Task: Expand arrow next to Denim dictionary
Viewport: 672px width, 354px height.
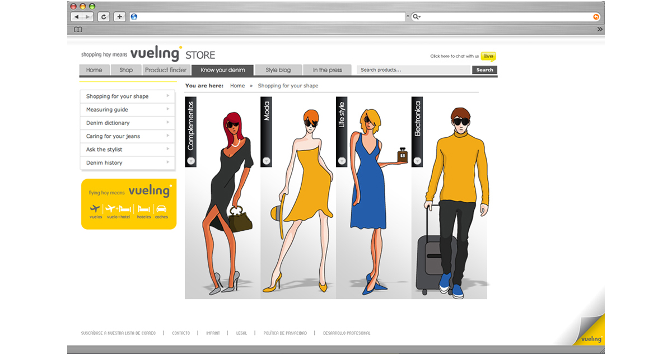Action: [167, 122]
